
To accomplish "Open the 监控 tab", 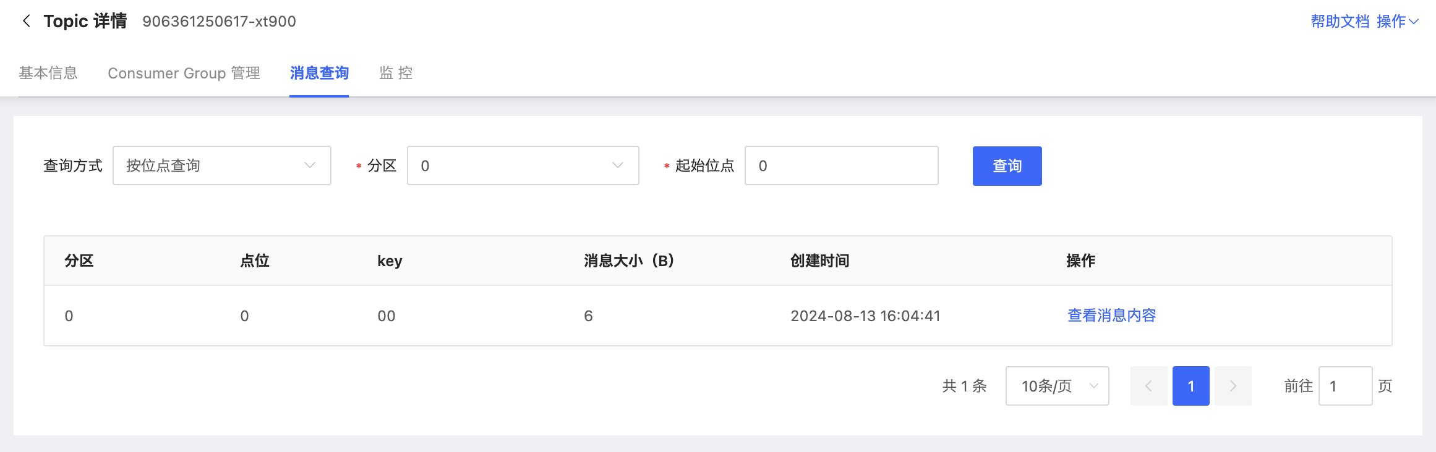I will [x=396, y=73].
